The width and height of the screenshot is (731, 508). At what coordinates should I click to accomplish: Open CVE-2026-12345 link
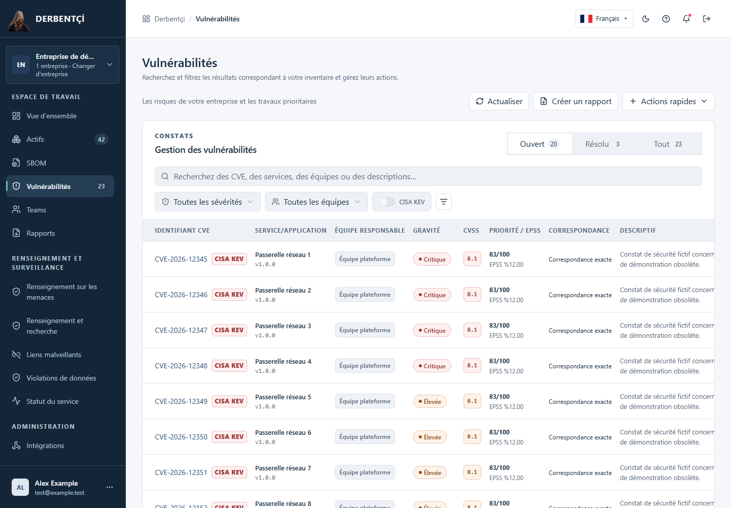coord(181,259)
